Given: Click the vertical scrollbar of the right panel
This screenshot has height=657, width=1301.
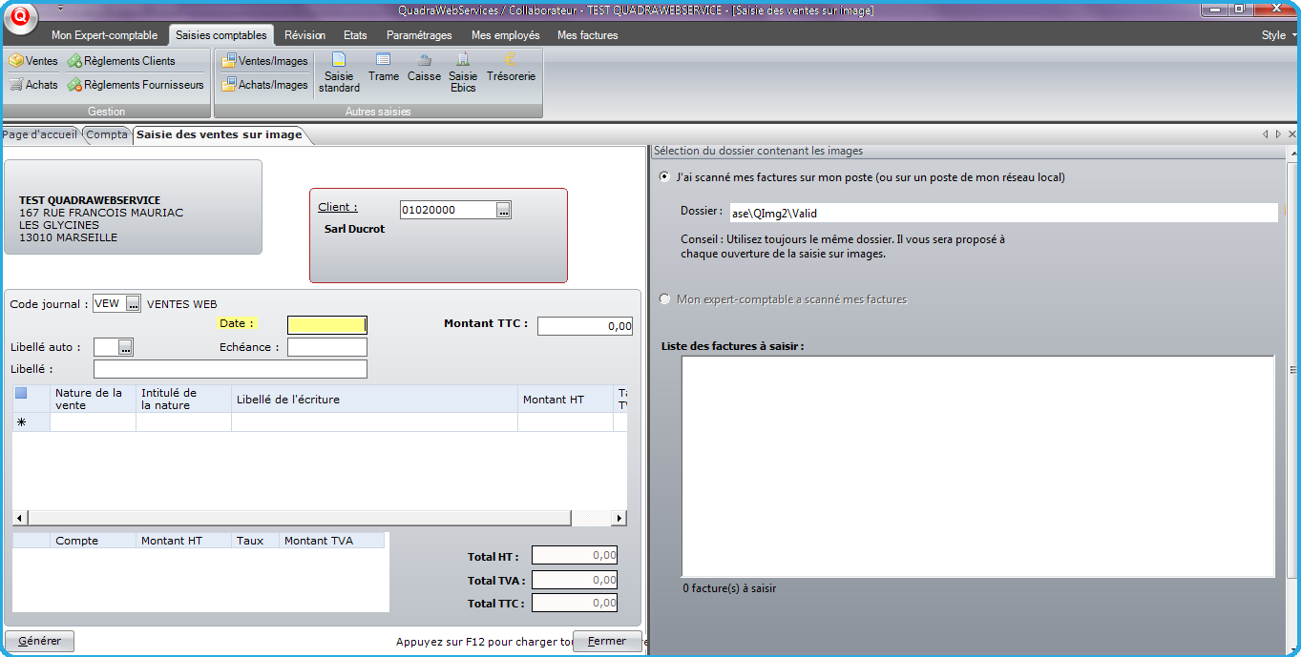Looking at the screenshot, I should pos(1293,370).
